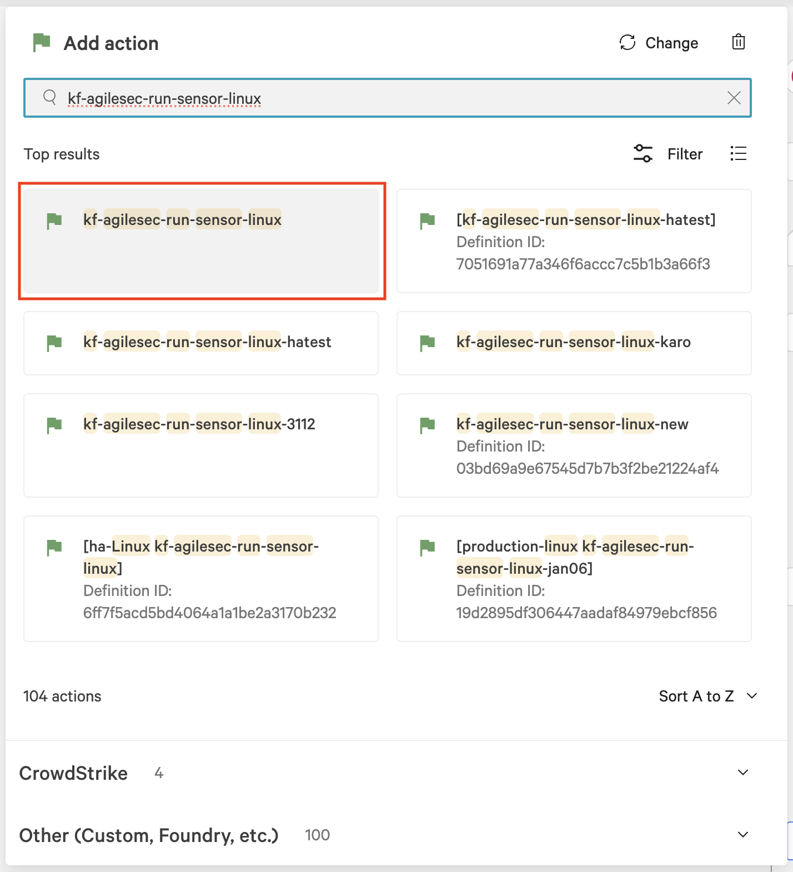793x872 pixels.
Task: Open the Filter sliders icon
Action: (643, 154)
